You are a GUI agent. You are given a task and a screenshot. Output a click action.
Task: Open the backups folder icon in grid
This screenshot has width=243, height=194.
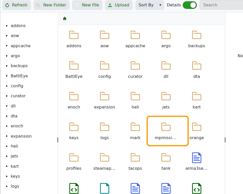[x=197, y=35]
